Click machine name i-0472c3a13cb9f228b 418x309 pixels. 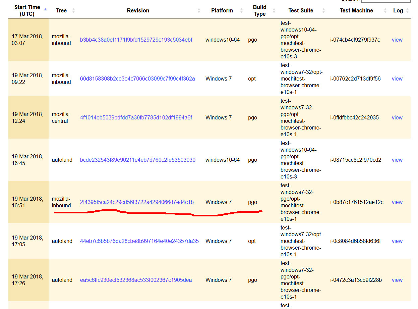356,280
